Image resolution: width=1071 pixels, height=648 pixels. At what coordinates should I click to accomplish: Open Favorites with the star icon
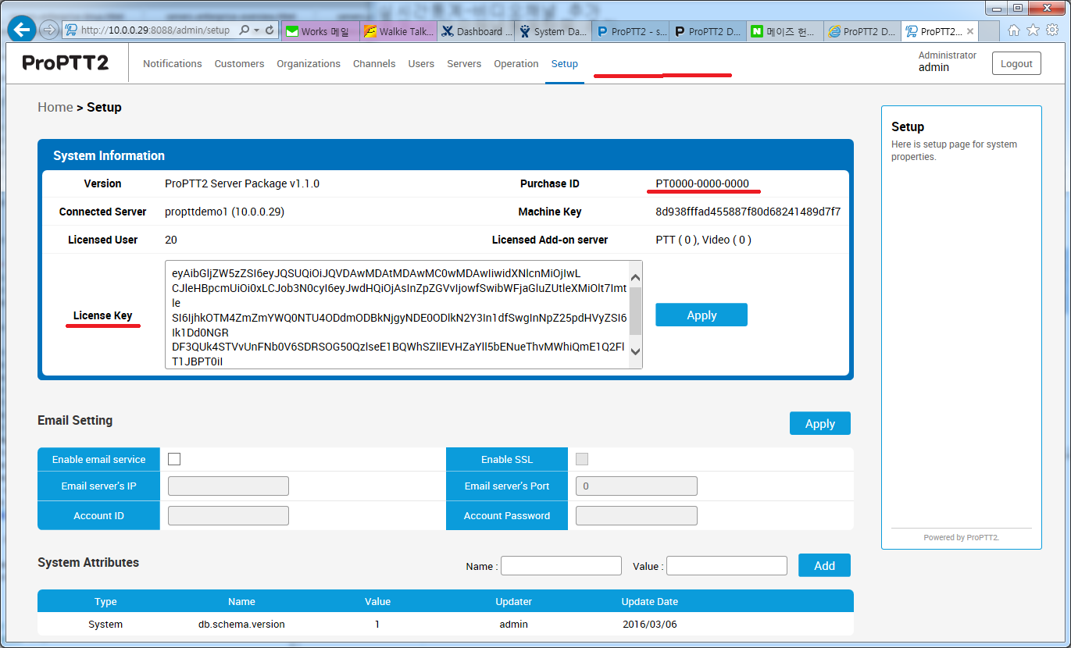[x=1033, y=30]
